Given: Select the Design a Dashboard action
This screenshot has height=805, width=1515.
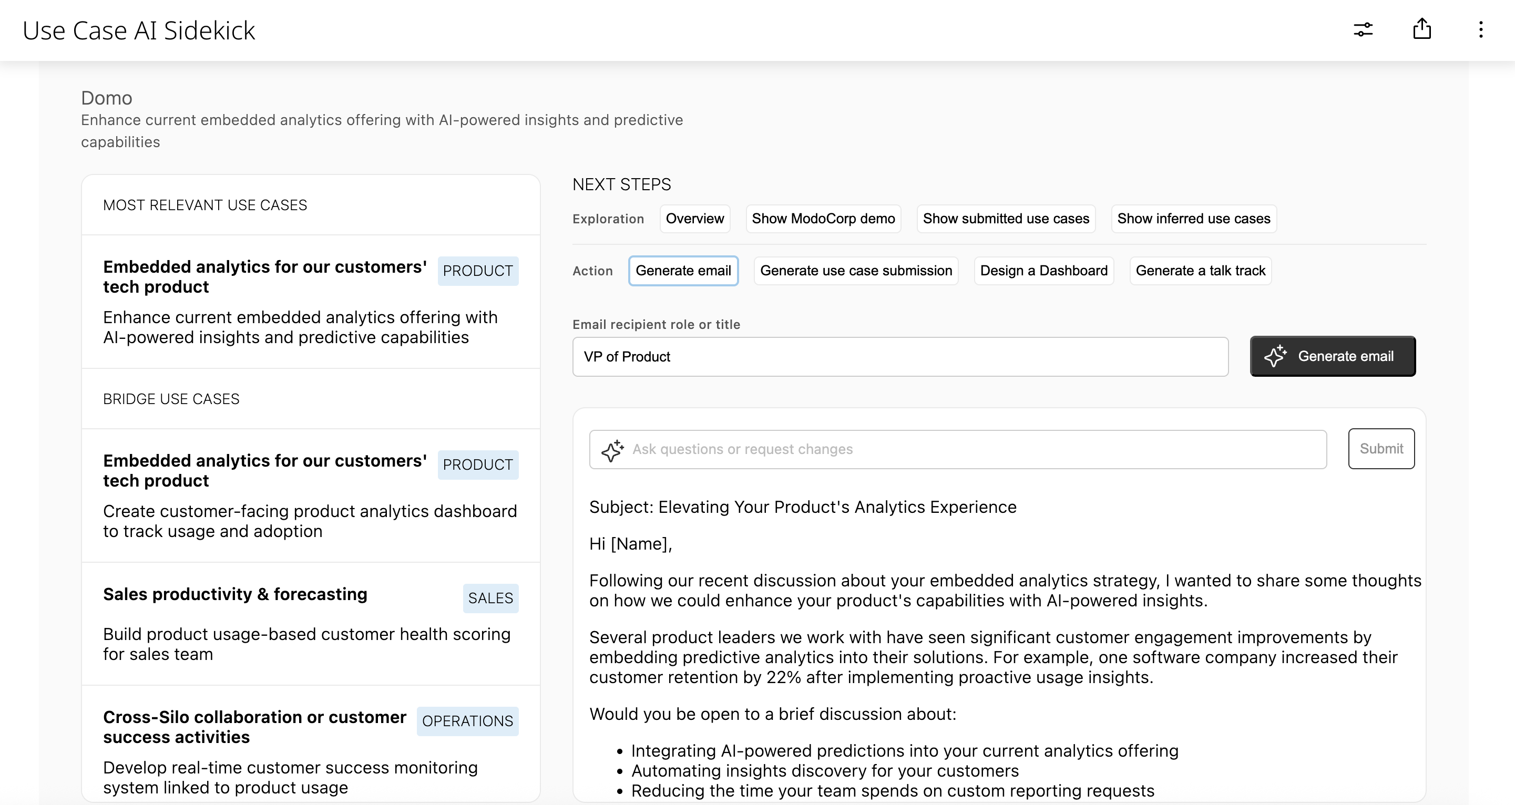Looking at the screenshot, I should (1043, 271).
